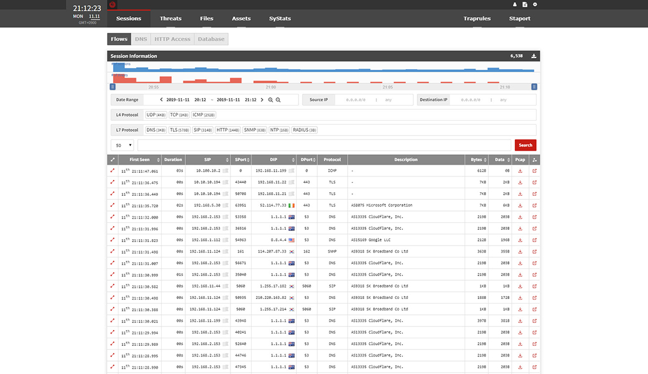The image size is (648, 374).
Task: Download pcap for the Microsoft Corporation TLS row
Action: [520, 205]
